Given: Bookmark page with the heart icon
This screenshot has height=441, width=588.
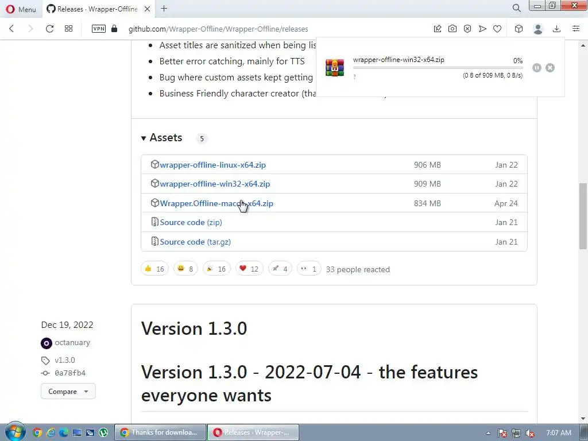Looking at the screenshot, I should coord(497,29).
